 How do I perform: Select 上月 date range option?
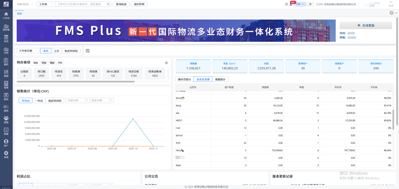point(56,51)
